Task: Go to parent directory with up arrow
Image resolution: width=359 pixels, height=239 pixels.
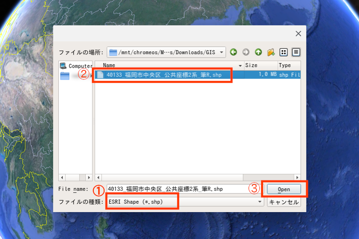Action: click(258, 52)
